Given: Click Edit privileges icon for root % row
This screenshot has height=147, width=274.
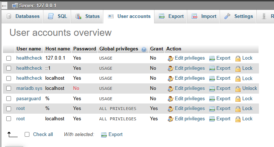Looking at the screenshot, I should [170, 109].
